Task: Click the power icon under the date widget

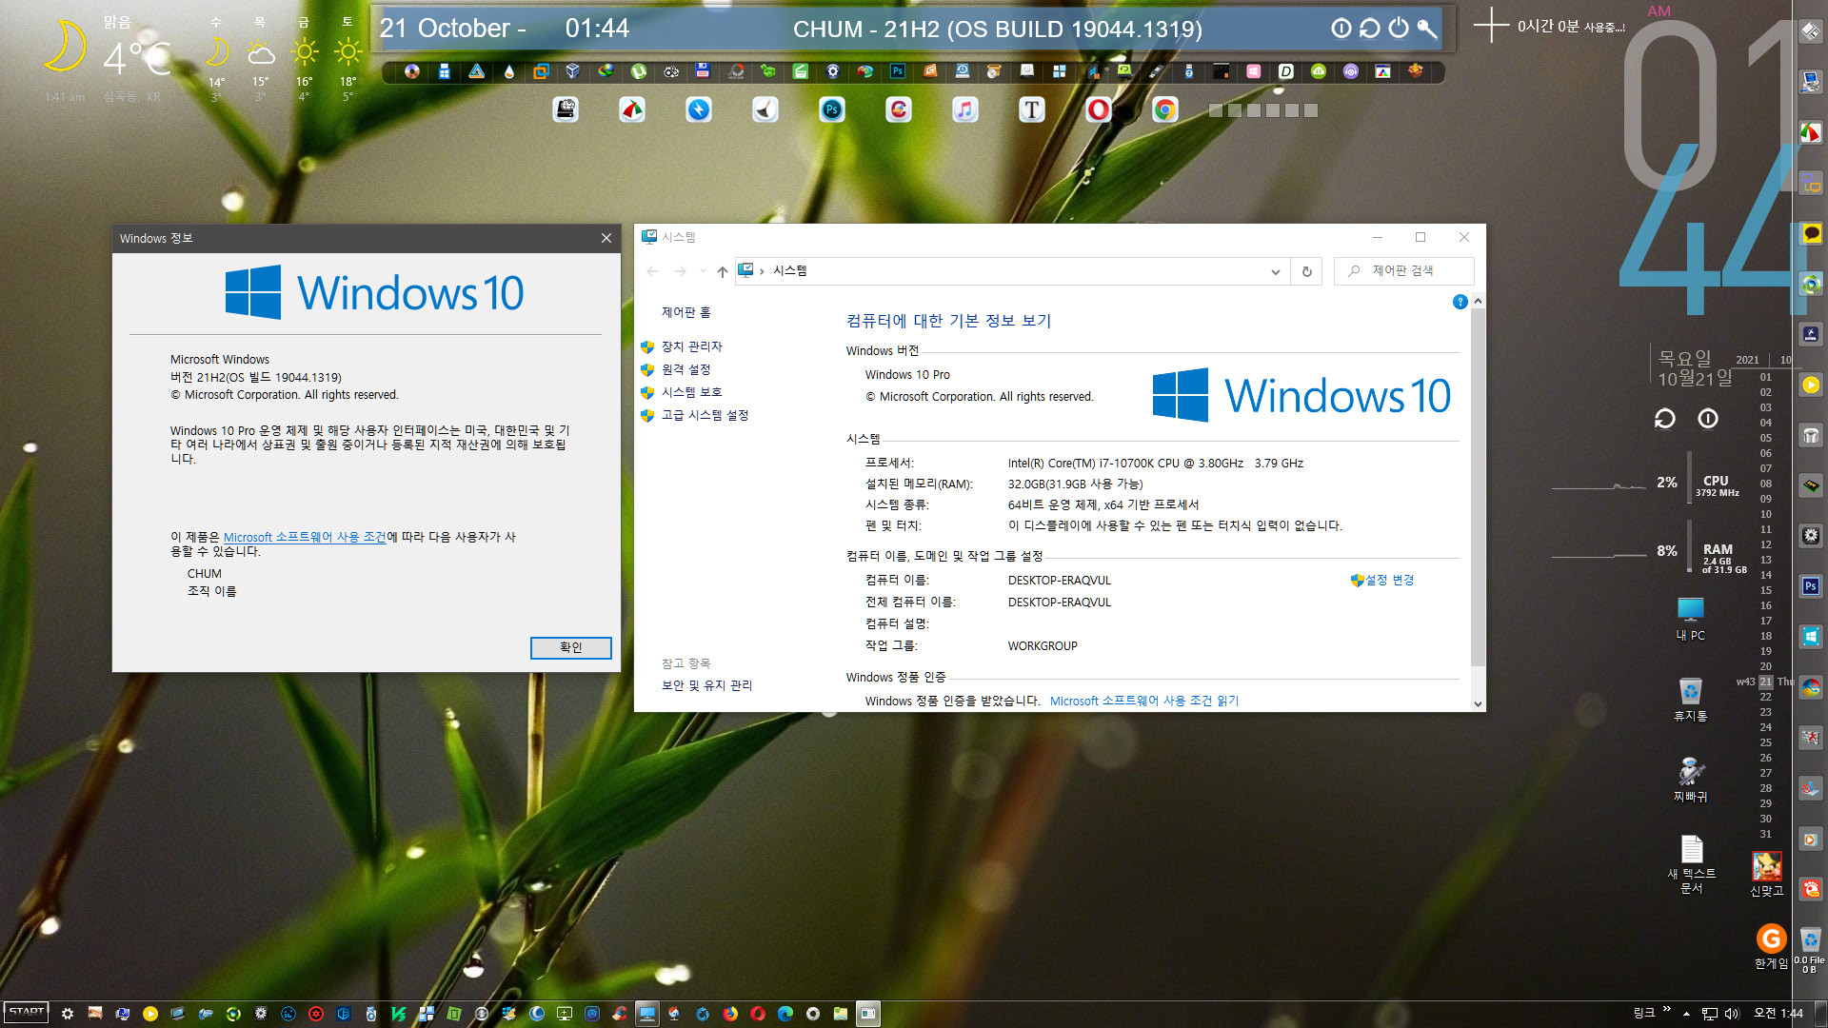Action: [x=1708, y=419]
